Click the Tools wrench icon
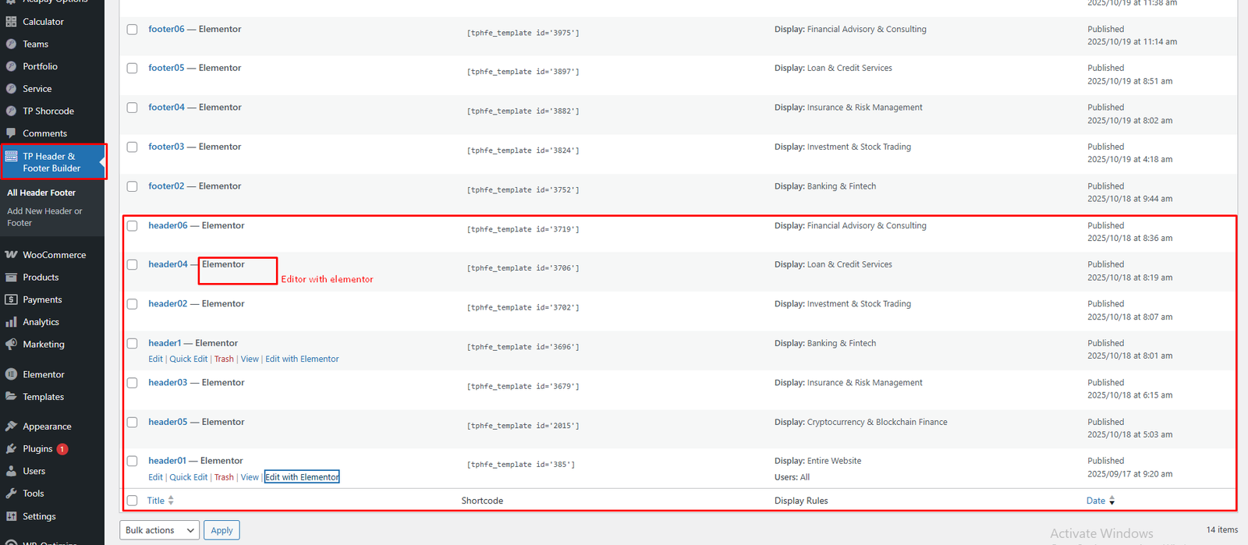This screenshot has width=1248, height=545. pyautogui.click(x=11, y=494)
